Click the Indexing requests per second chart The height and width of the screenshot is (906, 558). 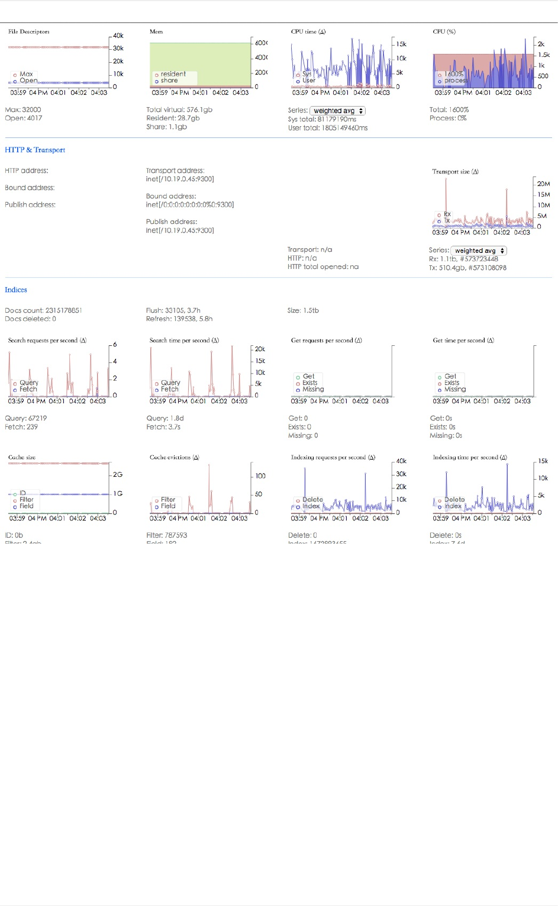click(x=342, y=487)
